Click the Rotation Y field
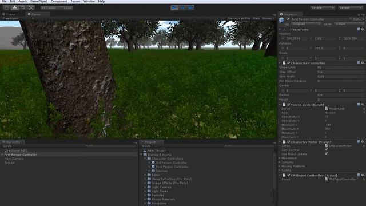 tap(325, 48)
